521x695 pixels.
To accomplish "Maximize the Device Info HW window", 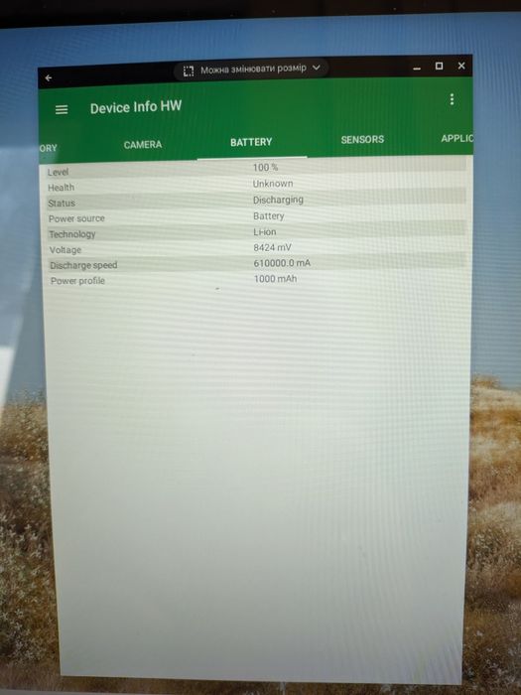I will [439, 67].
